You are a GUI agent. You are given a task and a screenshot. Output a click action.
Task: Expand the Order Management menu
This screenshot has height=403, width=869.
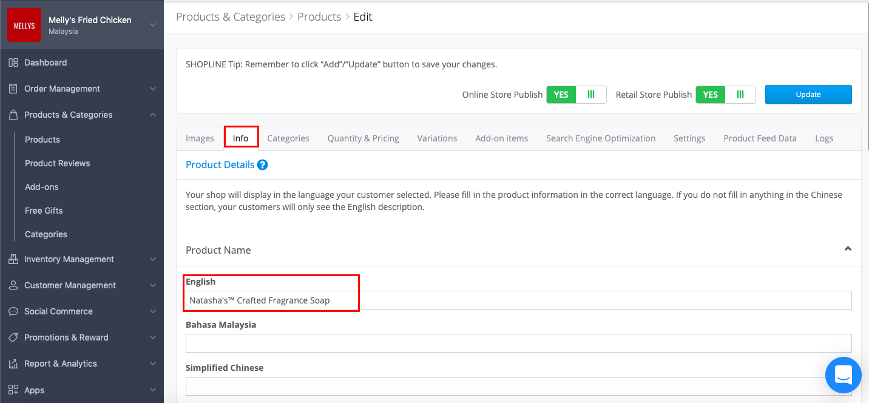click(63, 89)
